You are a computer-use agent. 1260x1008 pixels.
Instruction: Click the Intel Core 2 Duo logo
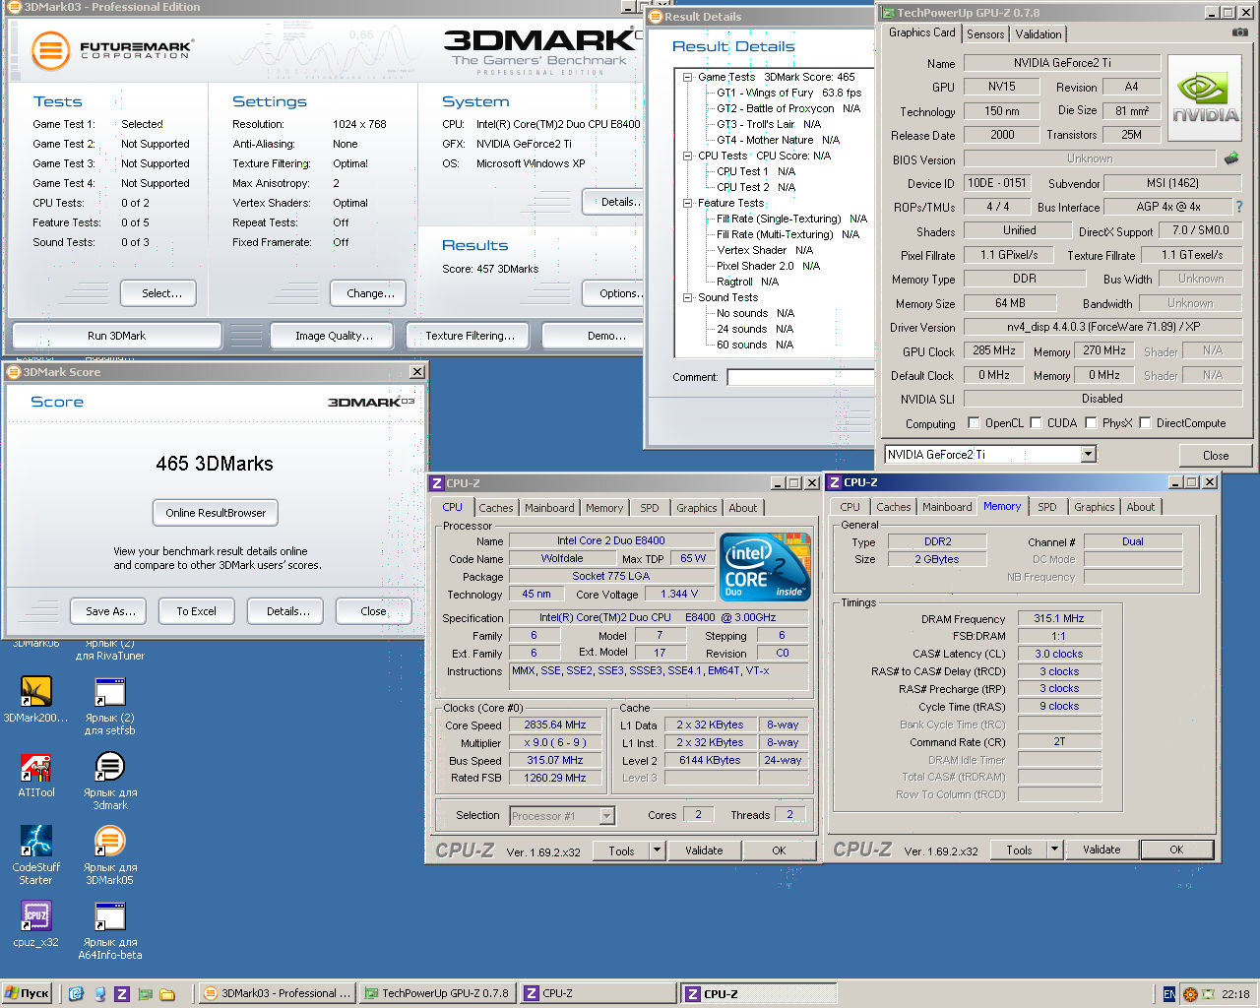765,566
